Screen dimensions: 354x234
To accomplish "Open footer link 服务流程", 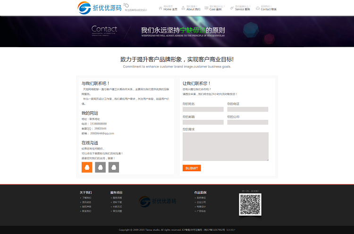I will (118, 198).
